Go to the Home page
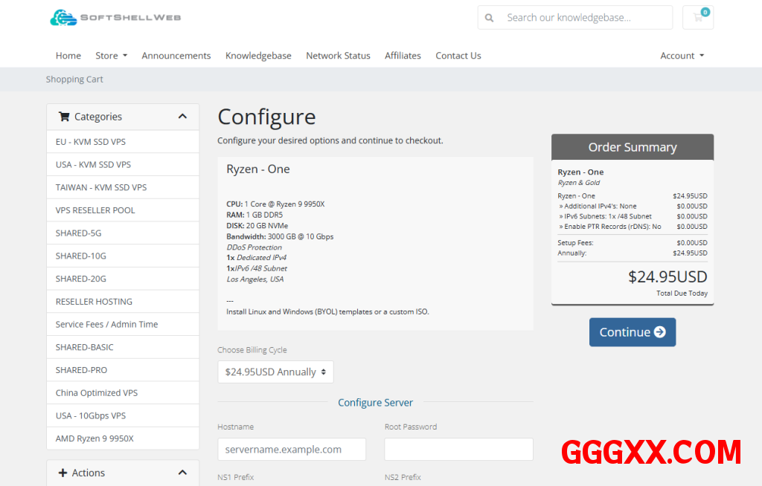Image resolution: width=762 pixels, height=486 pixels. click(68, 56)
